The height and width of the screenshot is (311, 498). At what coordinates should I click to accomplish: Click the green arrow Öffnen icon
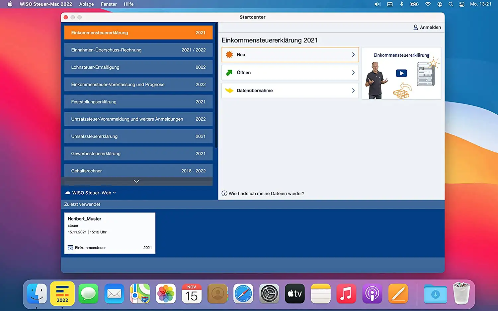coord(229,73)
